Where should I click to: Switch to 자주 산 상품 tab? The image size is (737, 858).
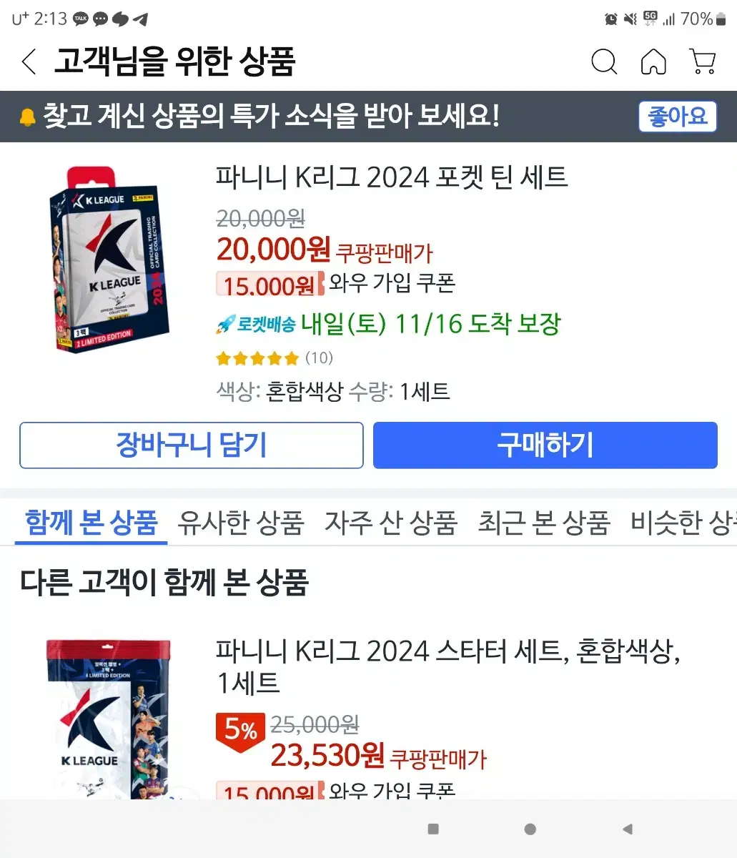[391, 523]
